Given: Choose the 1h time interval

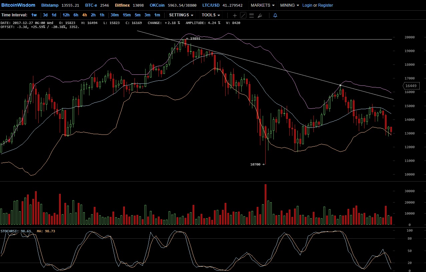Looking at the screenshot, I should point(102,15).
